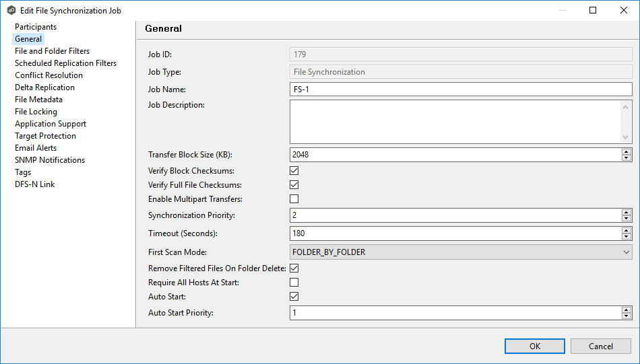The width and height of the screenshot is (640, 364).
Task: Open the Participants settings page
Action: (x=36, y=27)
